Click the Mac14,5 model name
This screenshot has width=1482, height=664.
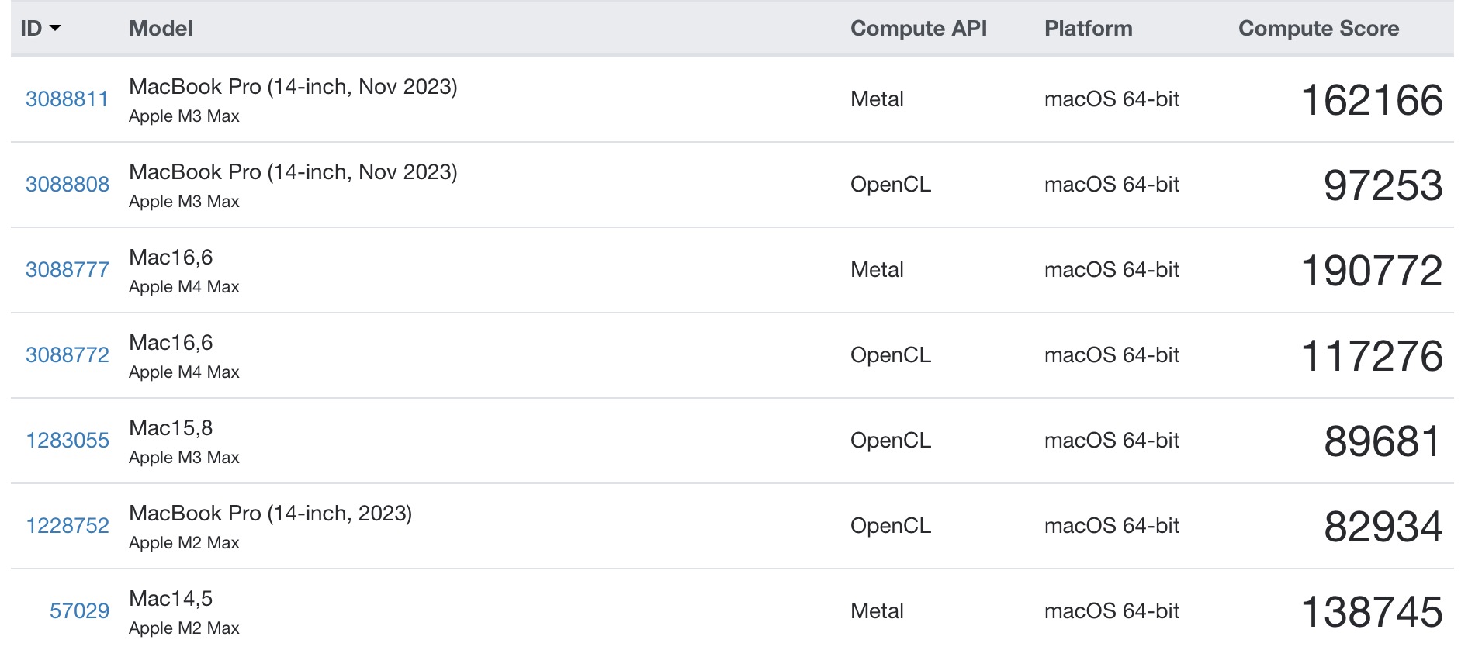tap(171, 599)
